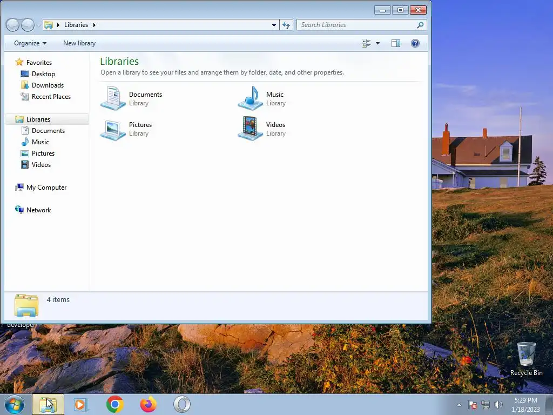Select Pictures in sidebar Libraries tree
Viewport: 553px width, 415px height.
pyautogui.click(x=38, y=153)
